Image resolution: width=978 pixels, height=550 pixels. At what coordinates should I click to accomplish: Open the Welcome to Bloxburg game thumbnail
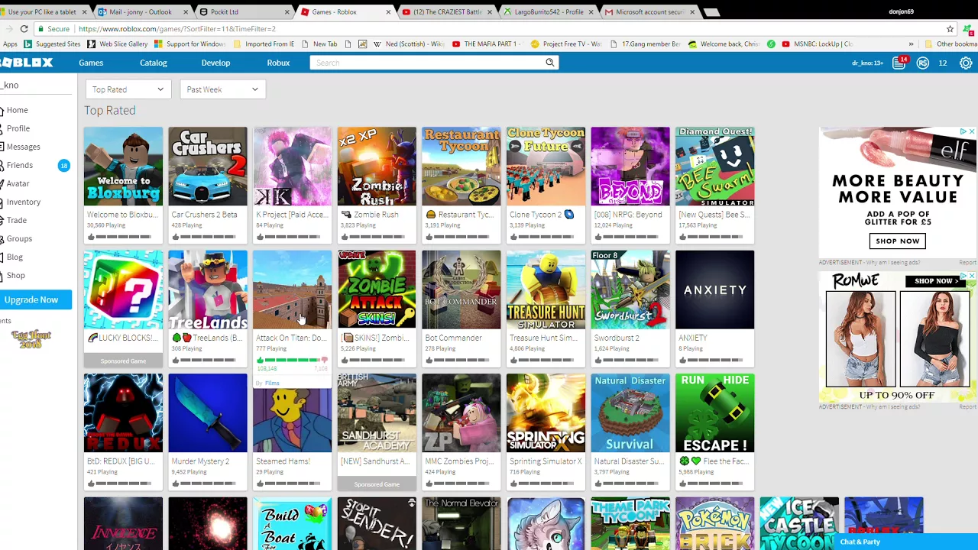[123, 167]
